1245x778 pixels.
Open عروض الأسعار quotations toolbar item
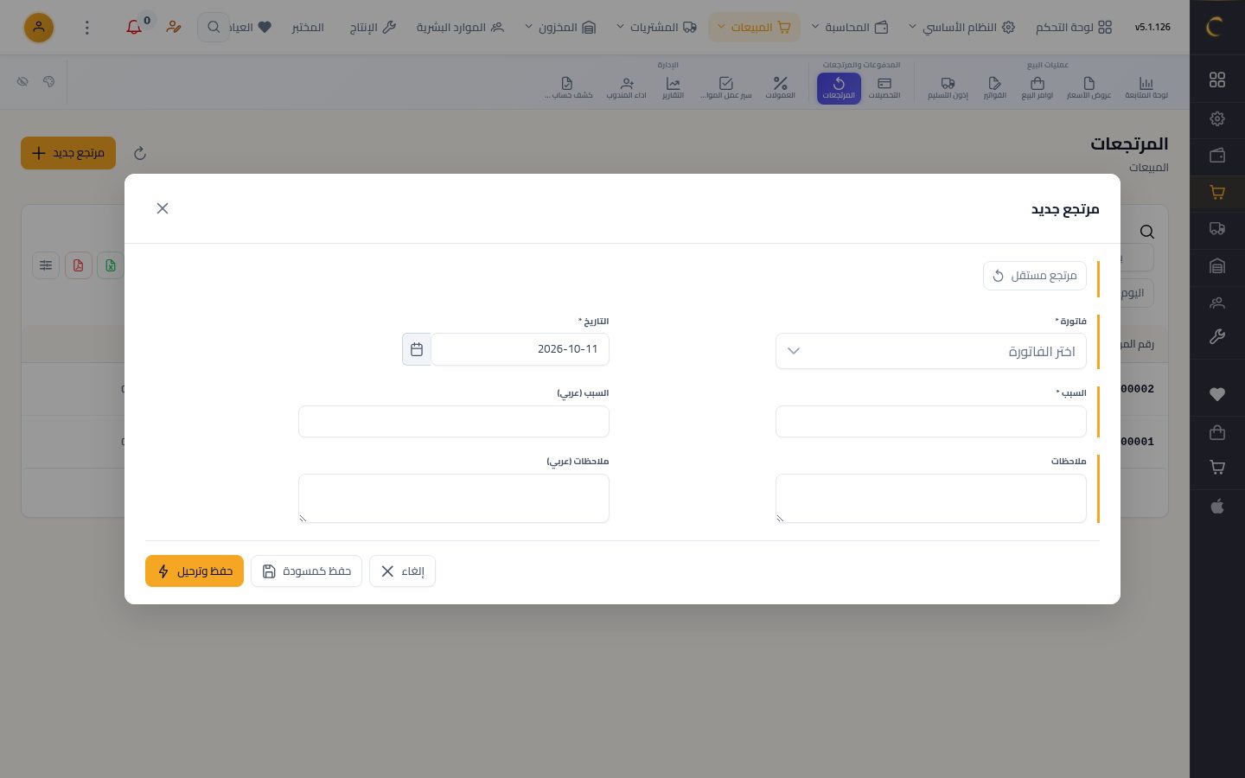1089,87
